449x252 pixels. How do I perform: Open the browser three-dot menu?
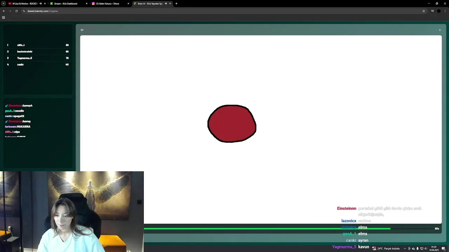[x=445, y=11]
